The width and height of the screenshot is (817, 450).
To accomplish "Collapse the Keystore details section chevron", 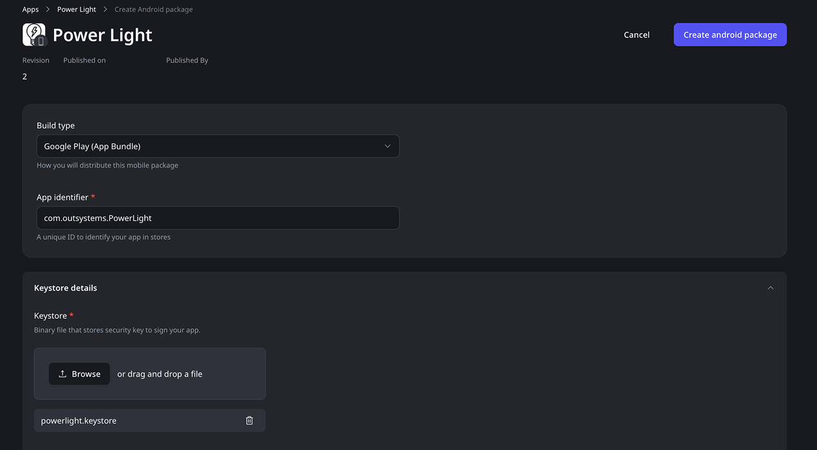I will point(771,288).
